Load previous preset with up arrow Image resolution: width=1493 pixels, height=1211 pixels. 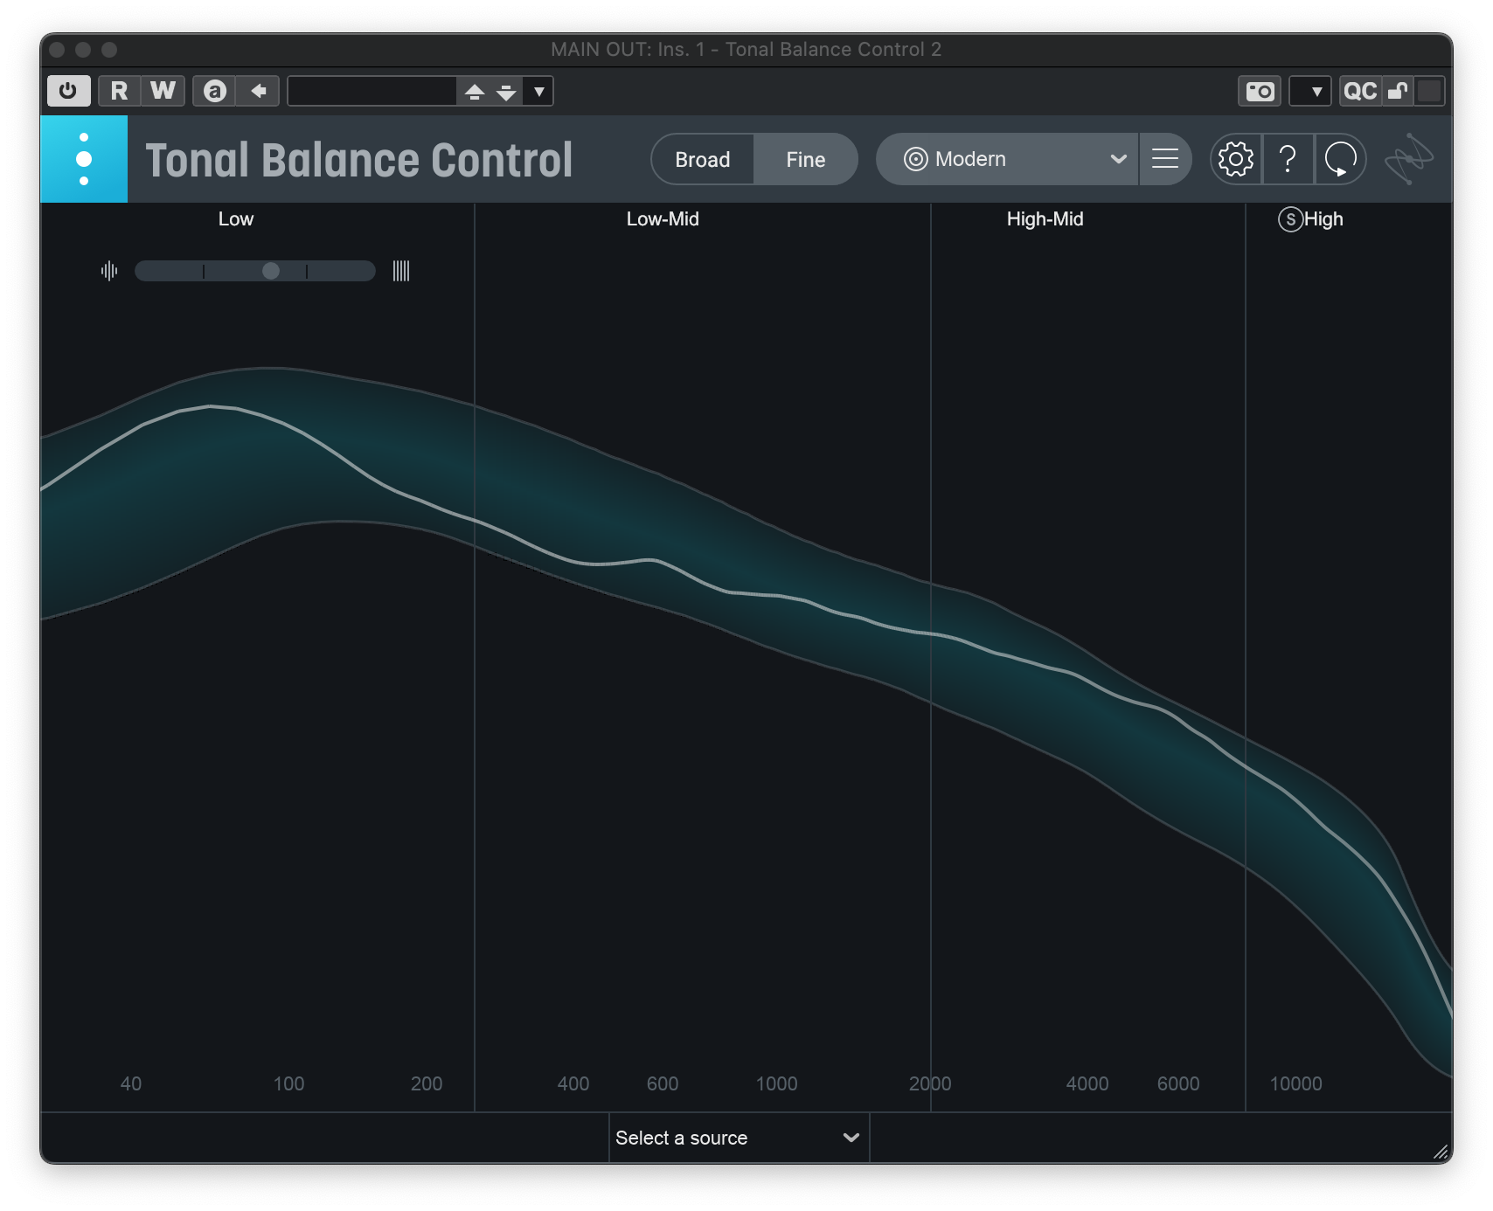click(x=475, y=91)
